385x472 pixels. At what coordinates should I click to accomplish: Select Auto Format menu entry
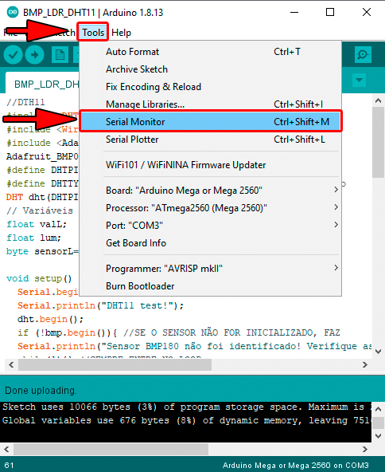point(210,52)
